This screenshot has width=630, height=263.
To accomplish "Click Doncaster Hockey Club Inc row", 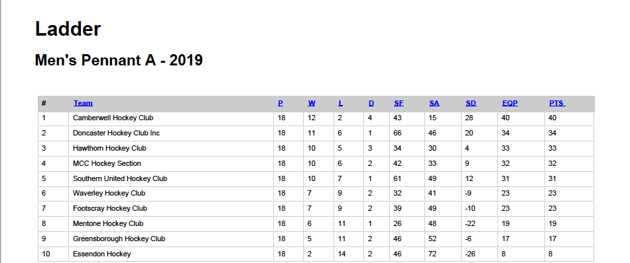I will point(316,133).
